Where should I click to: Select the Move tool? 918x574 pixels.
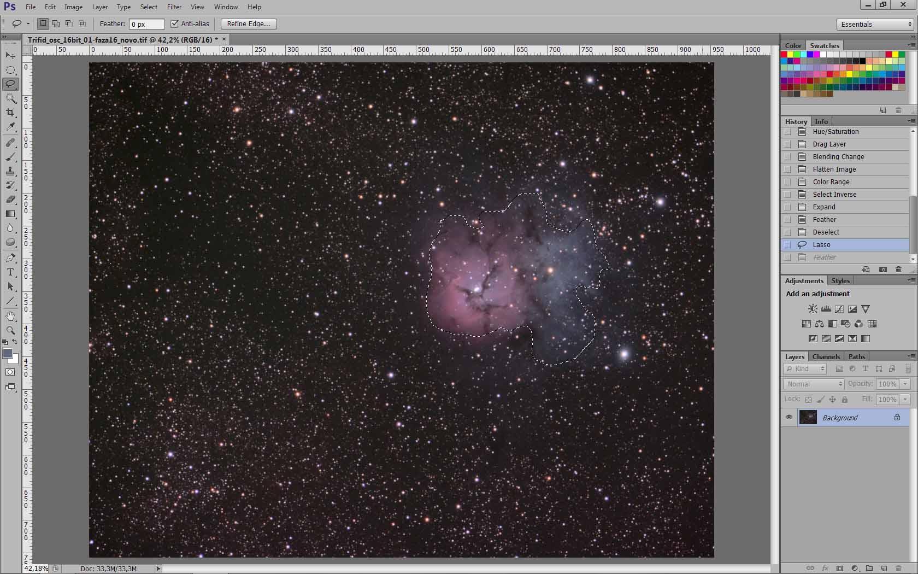[10, 55]
